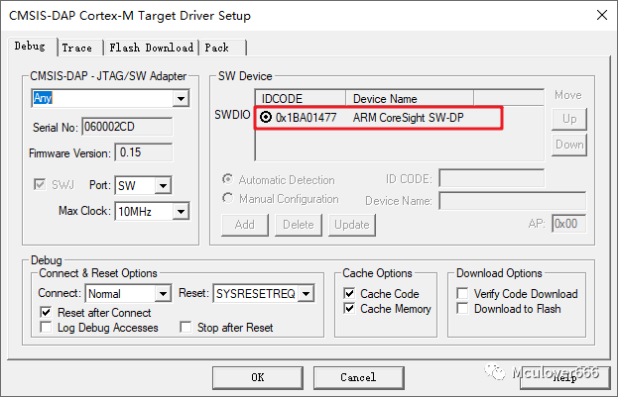The image size is (618, 397).
Task: Click the Move Down button
Action: click(569, 145)
